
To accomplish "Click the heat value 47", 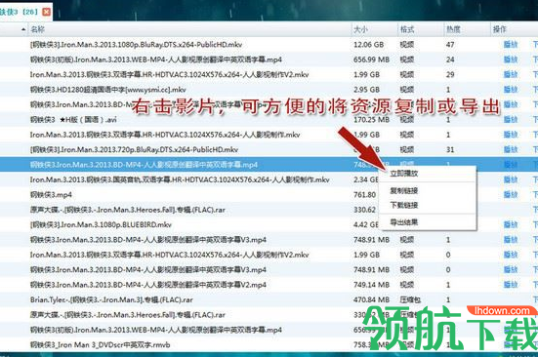I will [450, 44].
